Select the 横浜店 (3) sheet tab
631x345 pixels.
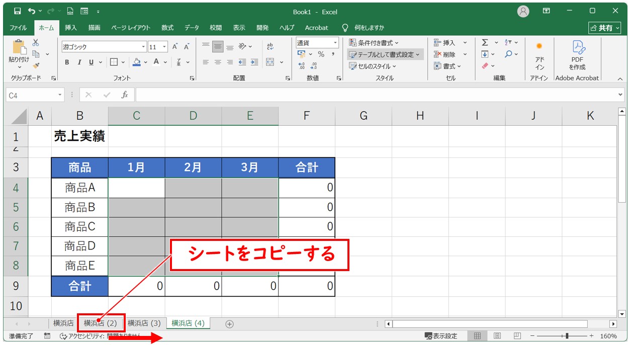(x=144, y=323)
